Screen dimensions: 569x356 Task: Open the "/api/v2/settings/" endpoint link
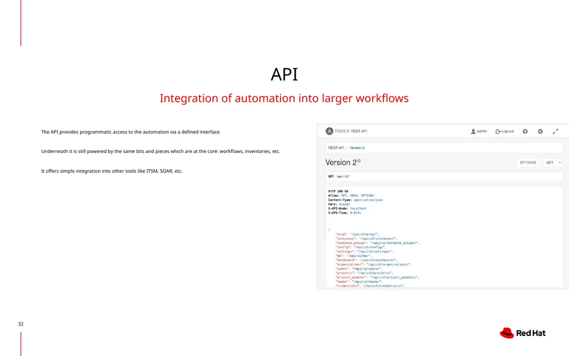click(x=375, y=251)
